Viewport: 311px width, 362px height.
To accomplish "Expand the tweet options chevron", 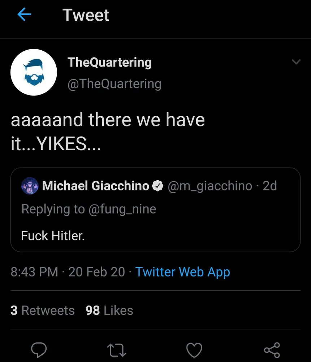I will click(296, 62).
